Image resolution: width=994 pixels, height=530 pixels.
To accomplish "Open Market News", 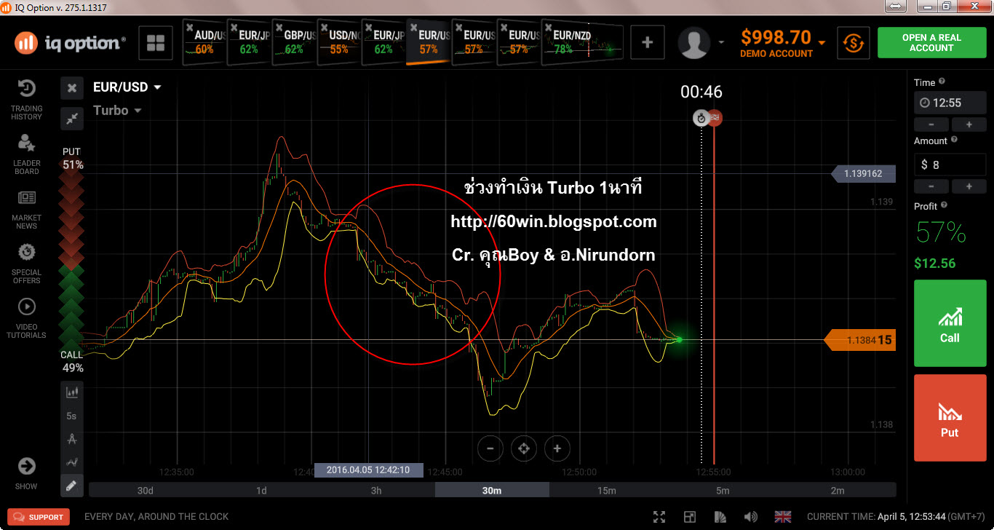I will point(26,210).
